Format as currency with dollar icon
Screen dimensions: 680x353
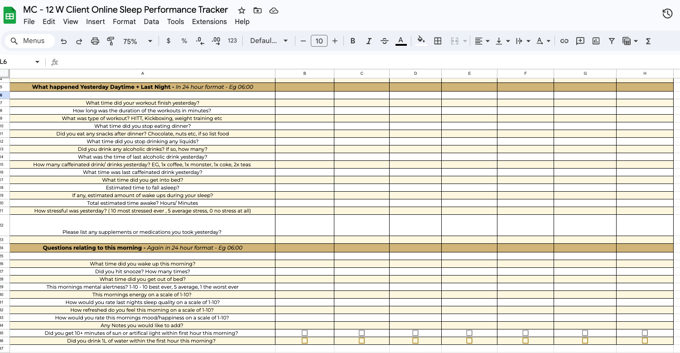pos(169,41)
